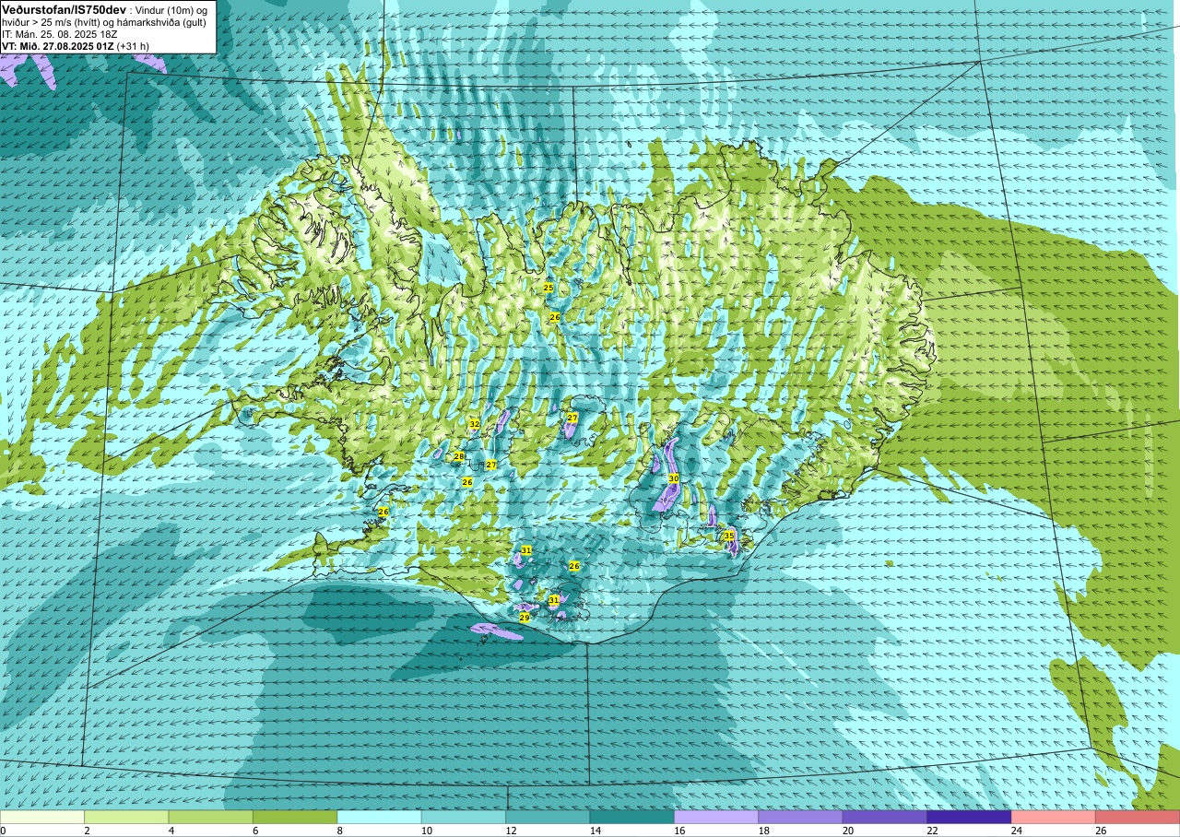1180x837 pixels.
Task: Click the 16–18 m/s lavender legend swatch
Action: point(716,817)
